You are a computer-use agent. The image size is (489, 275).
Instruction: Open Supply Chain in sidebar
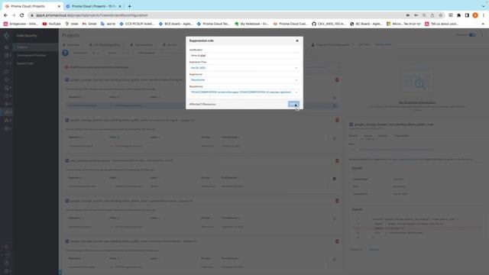pyautogui.click(x=25, y=63)
